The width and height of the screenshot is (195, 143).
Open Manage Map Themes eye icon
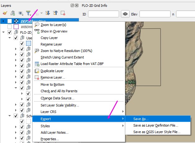coord(21,13)
